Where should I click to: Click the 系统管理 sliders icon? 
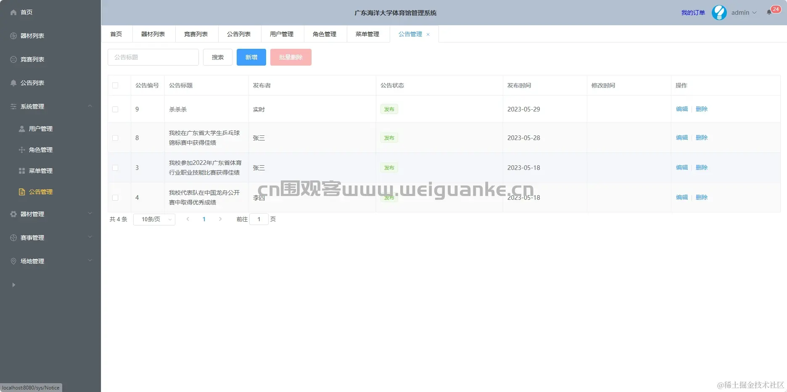click(13, 106)
